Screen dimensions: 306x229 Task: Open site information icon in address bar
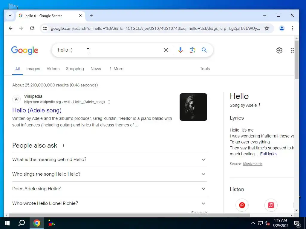click(x=45, y=28)
